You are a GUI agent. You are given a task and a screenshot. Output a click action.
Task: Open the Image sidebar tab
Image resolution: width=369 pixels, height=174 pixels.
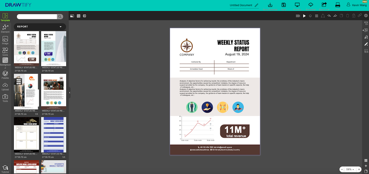coord(5,40)
